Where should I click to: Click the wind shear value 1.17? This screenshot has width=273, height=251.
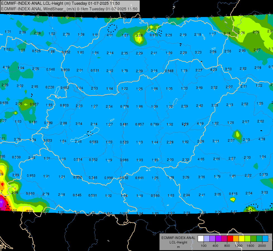click(212, 34)
